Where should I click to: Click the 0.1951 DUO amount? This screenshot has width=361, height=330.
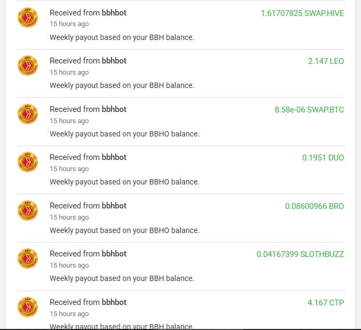coord(323,158)
